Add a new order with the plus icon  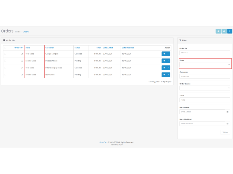click(230, 31)
